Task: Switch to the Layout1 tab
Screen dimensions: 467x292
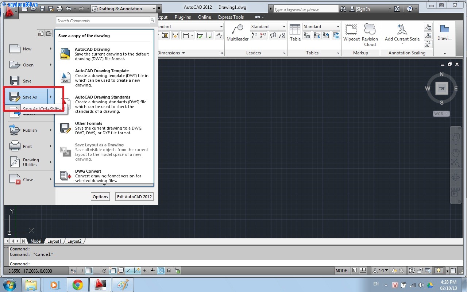Action: [x=54, y=241]
